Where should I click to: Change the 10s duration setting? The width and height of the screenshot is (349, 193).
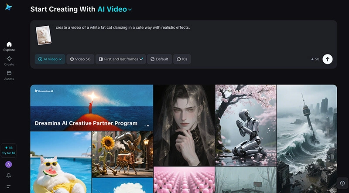[x=182, y=59]
